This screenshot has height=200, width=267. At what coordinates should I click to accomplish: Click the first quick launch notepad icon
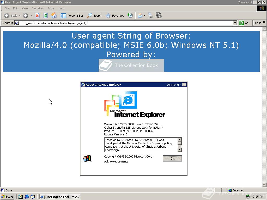point(21,197)
